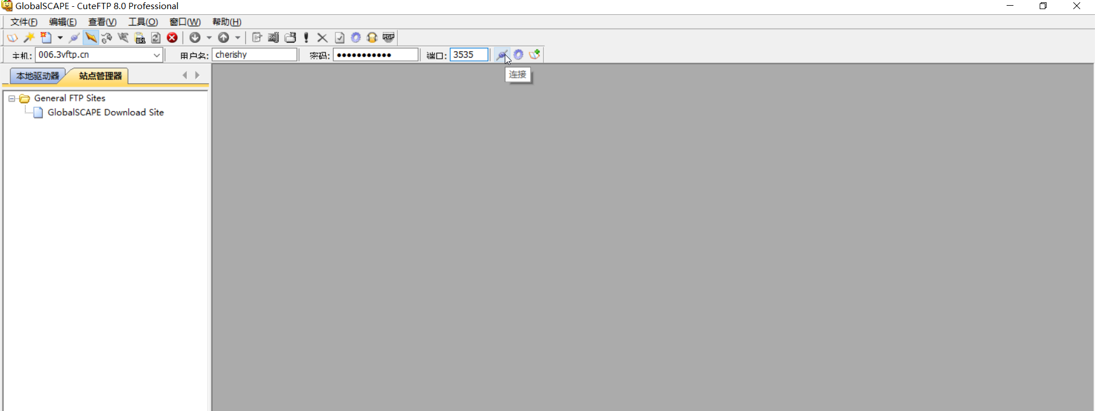Click the headphones Podcast icon
This screenshot has height=411, width=1095.
tap(372, 38)
